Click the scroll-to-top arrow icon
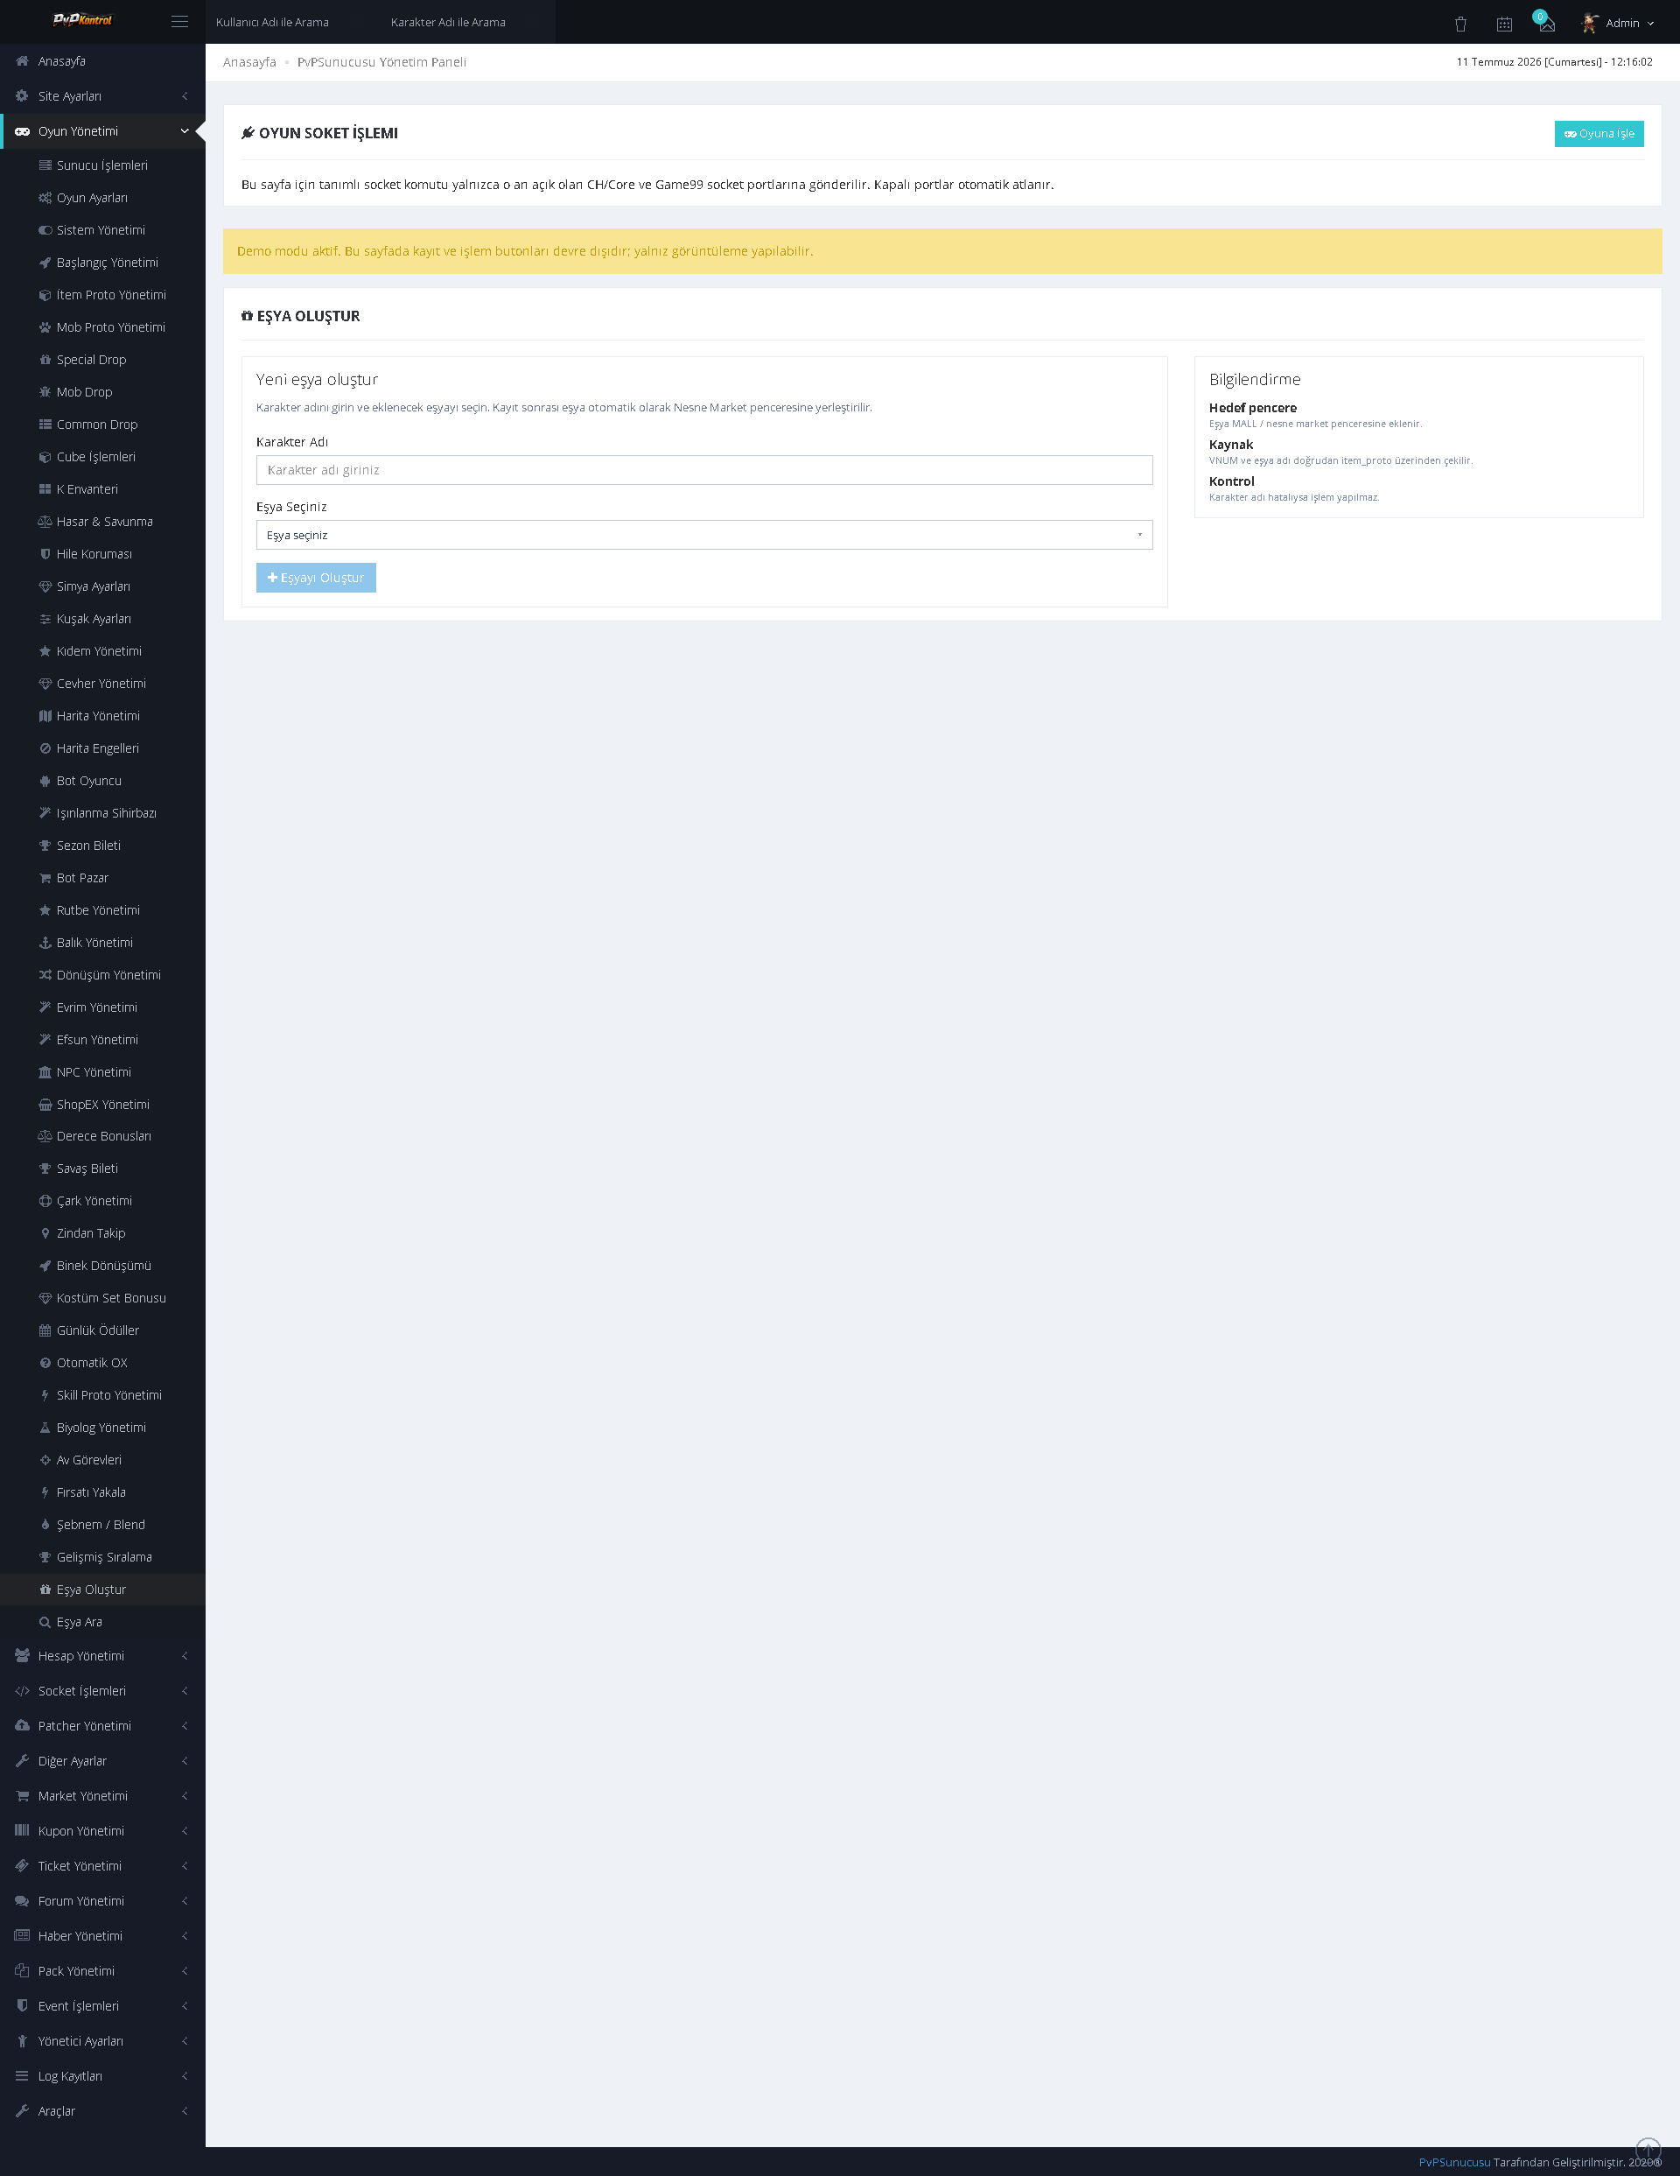The height and width of the screenshot is (2176, 1680). (1648, 2150)
